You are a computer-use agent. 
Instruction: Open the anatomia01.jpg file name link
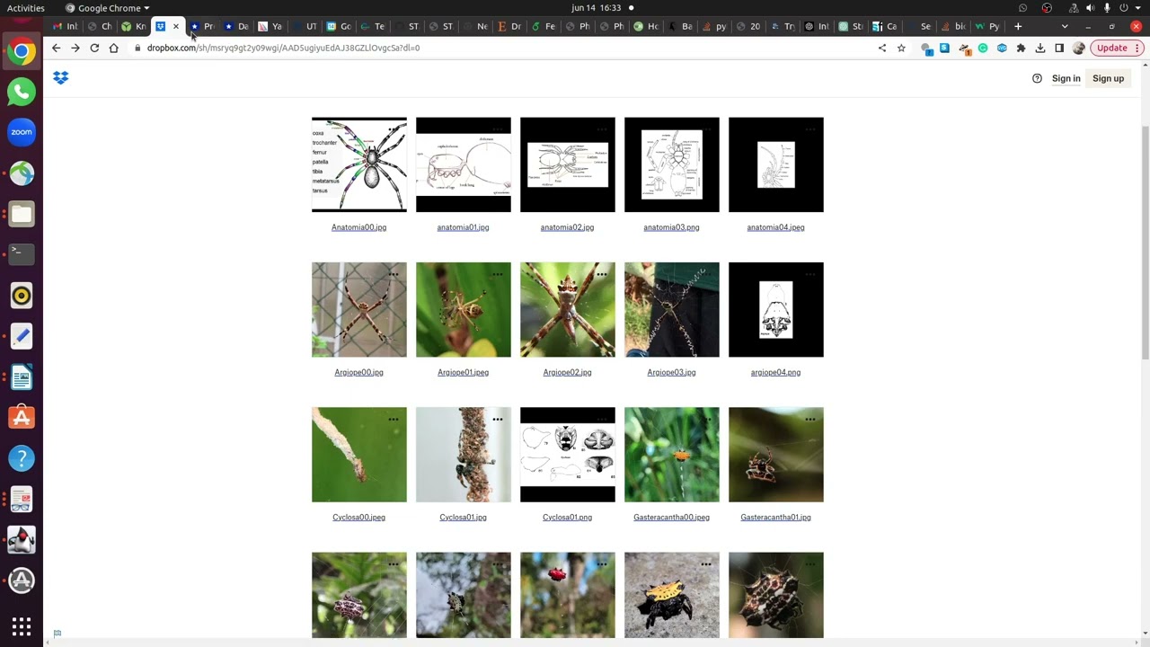click(463, 227)
